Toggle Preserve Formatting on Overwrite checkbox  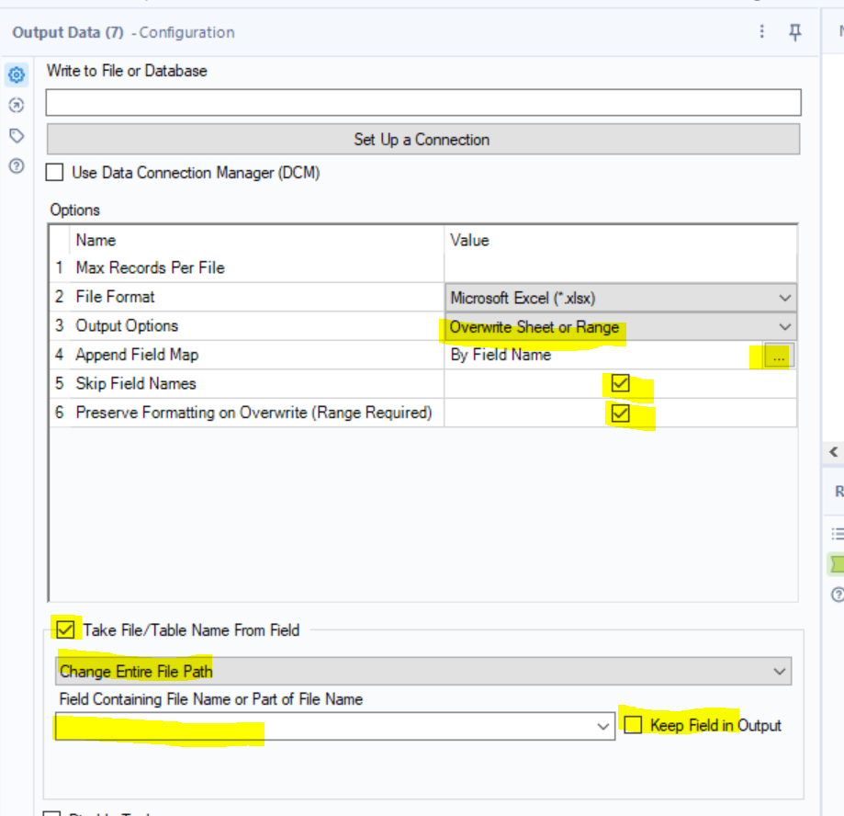(620, 414)
